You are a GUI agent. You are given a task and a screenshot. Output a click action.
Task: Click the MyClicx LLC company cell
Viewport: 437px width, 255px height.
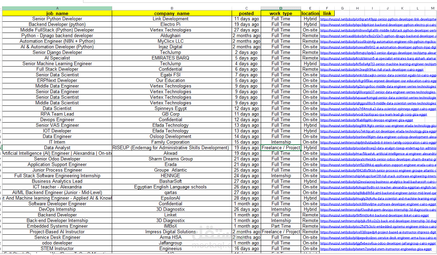point(172,41)
